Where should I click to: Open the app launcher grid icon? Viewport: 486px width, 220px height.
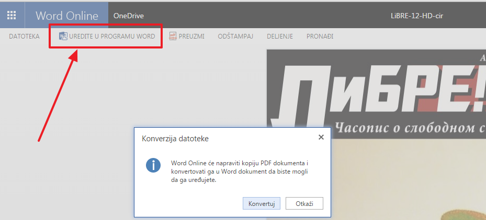click(x=12, y=16)
